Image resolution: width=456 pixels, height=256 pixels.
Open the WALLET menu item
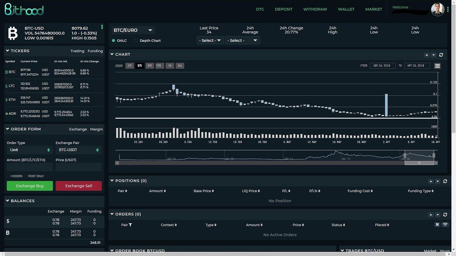tap(346, 9)
